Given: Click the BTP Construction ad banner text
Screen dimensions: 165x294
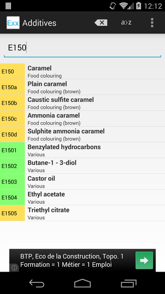Looking at the screenshot, I should (72, 261).
